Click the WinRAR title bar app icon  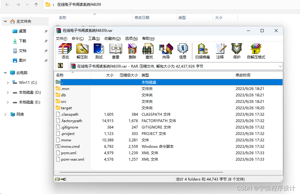tap(59, 31)
